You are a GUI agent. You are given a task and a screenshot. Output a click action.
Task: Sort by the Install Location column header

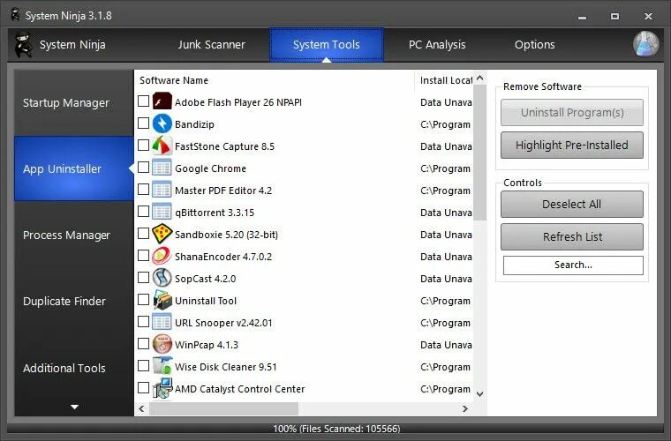(x=444, y=80)
